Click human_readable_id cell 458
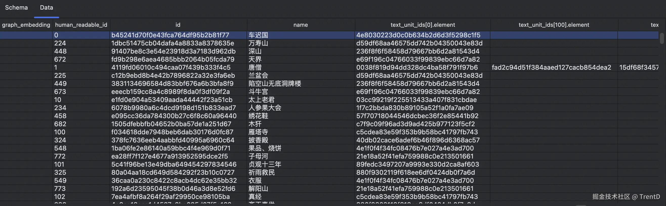666x206 pixels. click(x=81, y=116)
